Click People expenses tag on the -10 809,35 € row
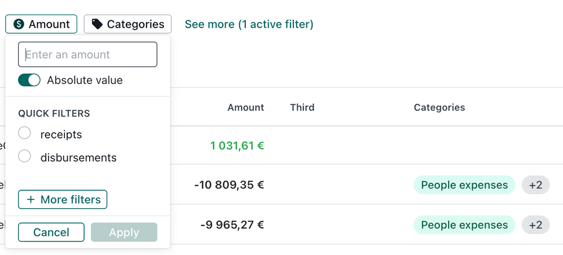563x255 pixels. 464,185
